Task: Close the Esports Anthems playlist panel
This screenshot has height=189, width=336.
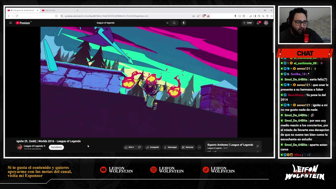Action: coord(258,146)
